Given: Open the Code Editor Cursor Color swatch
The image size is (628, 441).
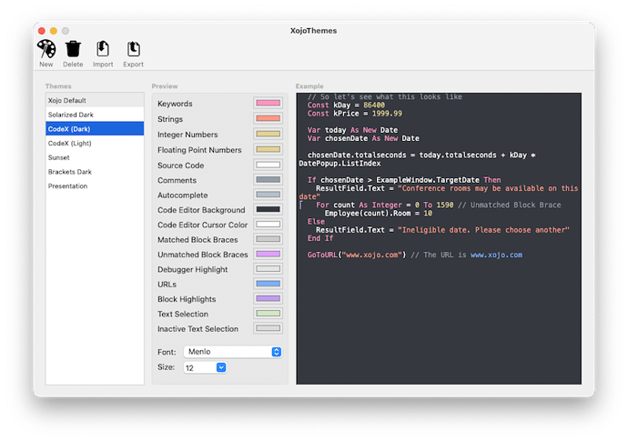Looking at the screenshot, I should (x=268, y=224).
